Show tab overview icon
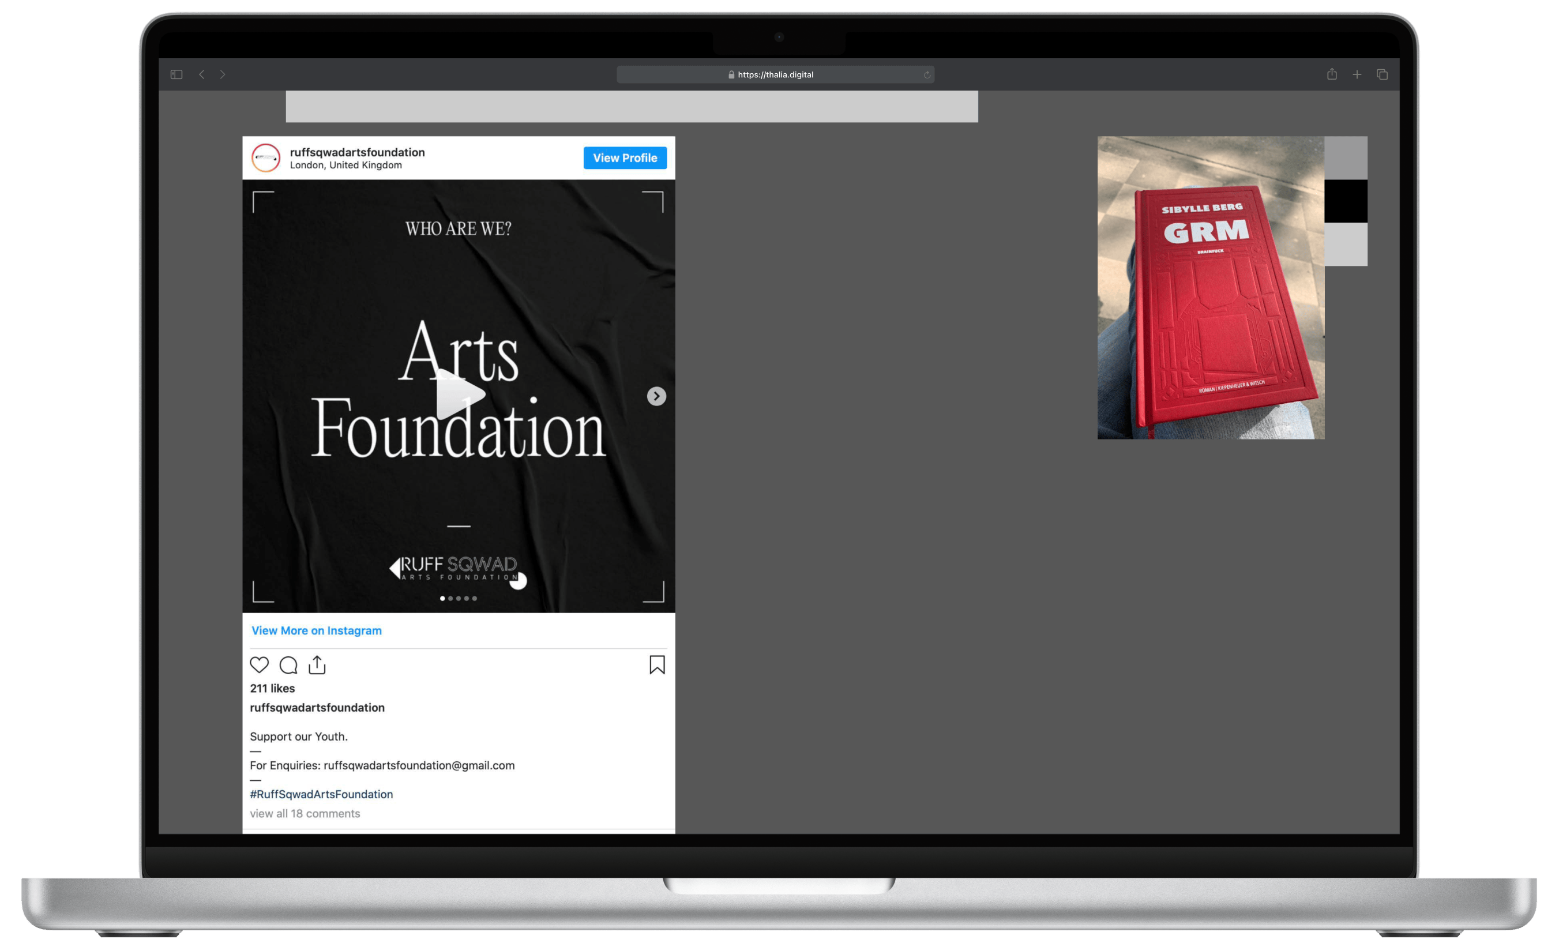Screen dimensions: 1559x947 [x=1382, y=74]
